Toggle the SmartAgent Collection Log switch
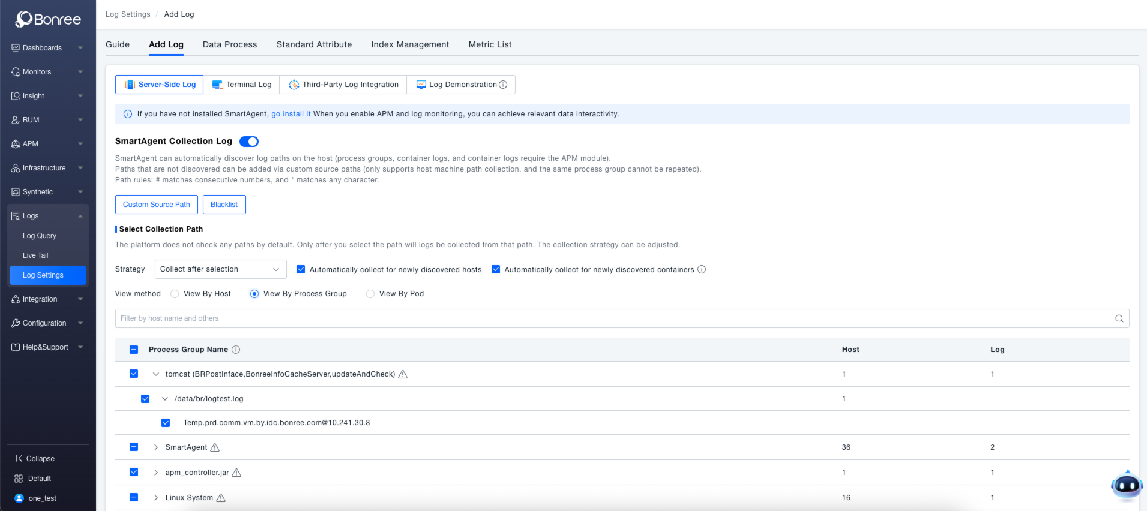Screen dimensions: 1147x511 tap(249, 142)
